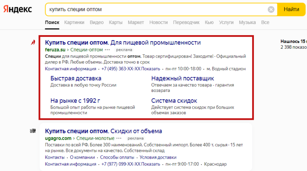
Task: Open the О компании link
Action: 82,157
